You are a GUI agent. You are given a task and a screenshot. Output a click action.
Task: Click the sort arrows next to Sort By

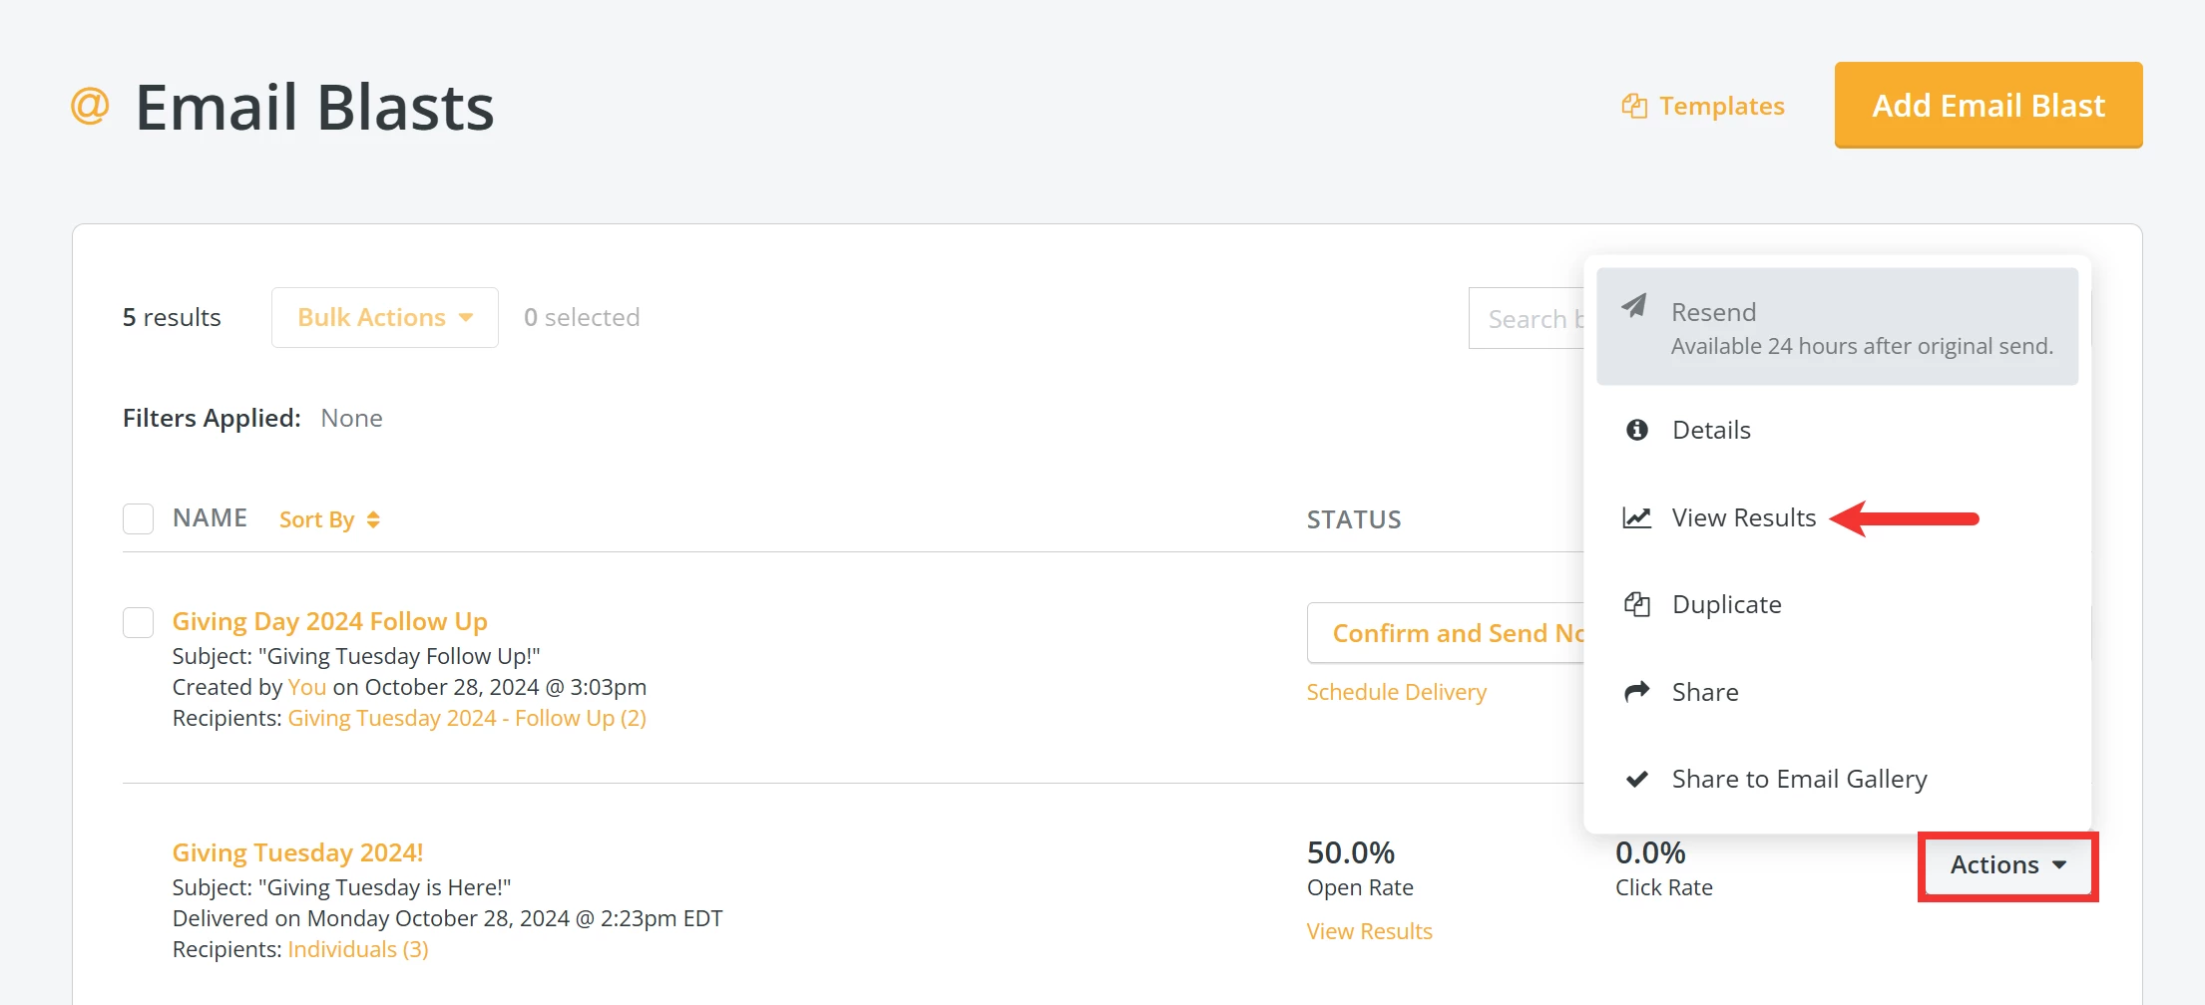click(372, 519)
